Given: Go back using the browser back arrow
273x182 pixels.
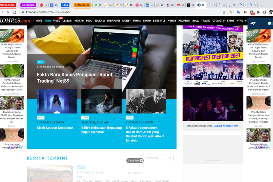Looking at the screenshot, I should point(1,12).
